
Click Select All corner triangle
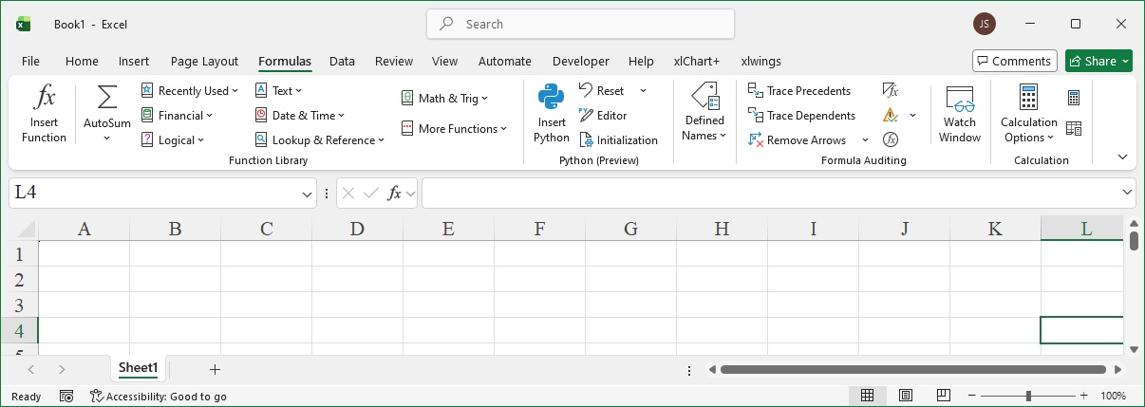(x=24, y=228)
